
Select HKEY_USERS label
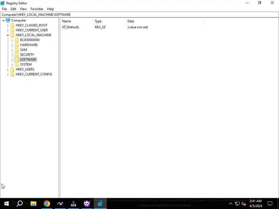pos(25,69)
